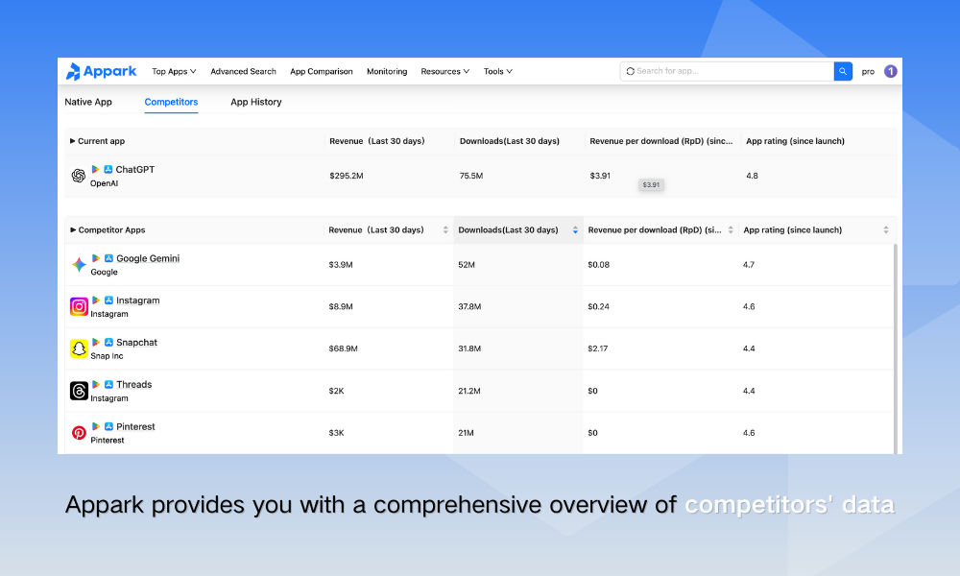This screenshot has width=960, height=576.
Task: Switch to the App History tab
Action: point(255,102)
